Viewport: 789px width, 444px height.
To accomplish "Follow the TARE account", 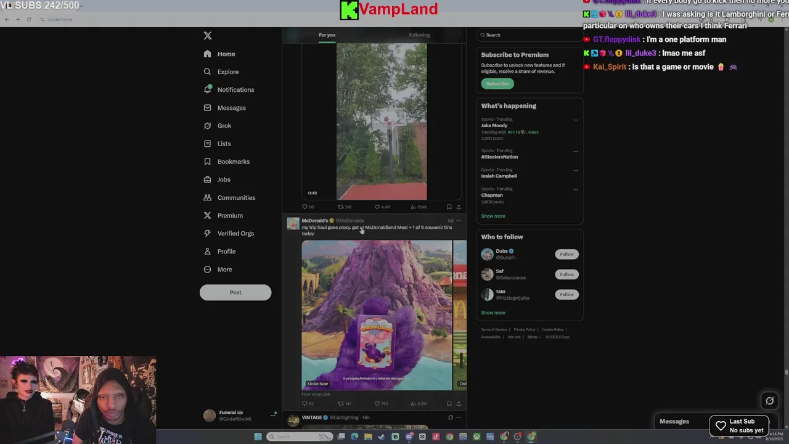I will pyautogui.click(x=566, y=294).
